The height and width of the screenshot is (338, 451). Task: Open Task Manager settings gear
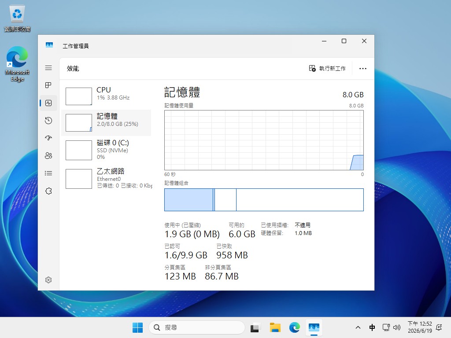[x=48, y=279]
